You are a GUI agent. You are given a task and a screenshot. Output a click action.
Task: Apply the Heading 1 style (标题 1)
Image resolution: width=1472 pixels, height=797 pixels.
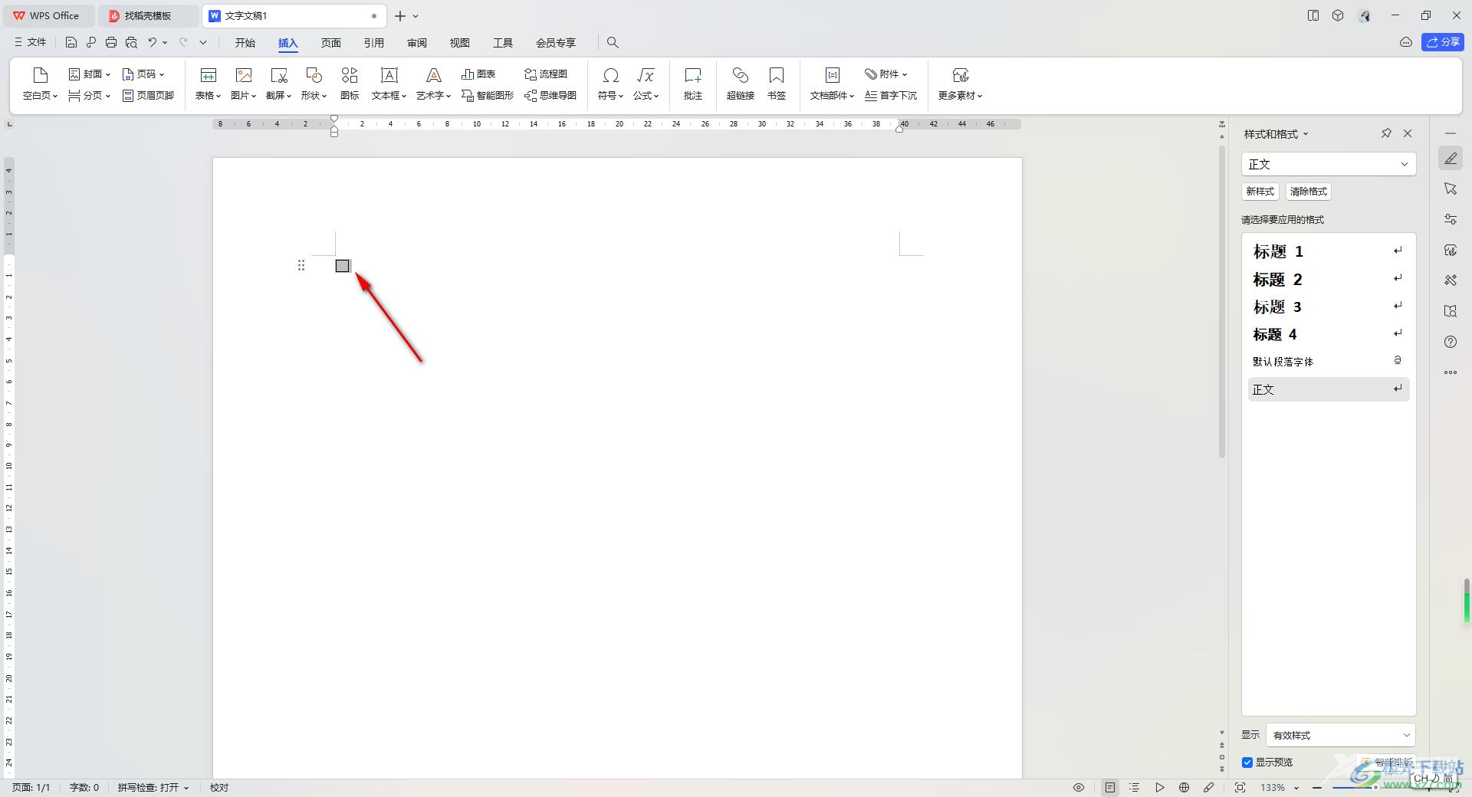tap(1329, 251)
